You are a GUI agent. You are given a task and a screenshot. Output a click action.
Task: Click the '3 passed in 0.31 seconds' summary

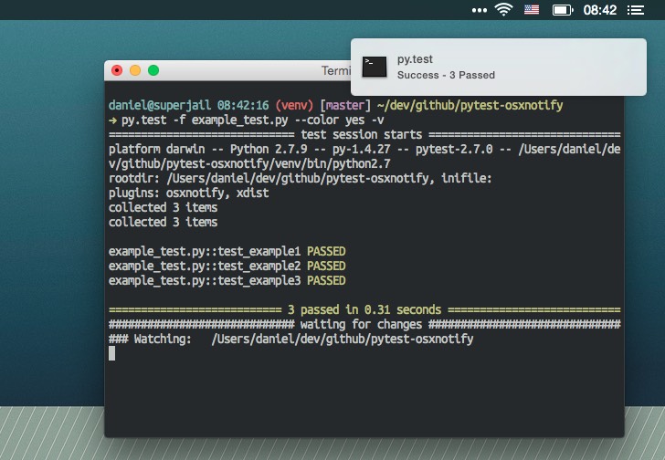pos(364,309)
